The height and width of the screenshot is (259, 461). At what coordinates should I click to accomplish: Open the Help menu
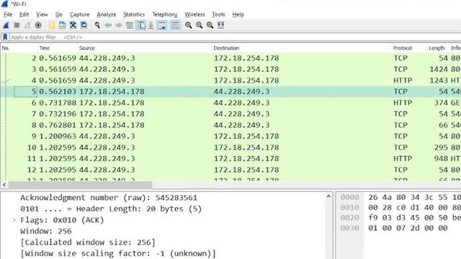[238, 14]
